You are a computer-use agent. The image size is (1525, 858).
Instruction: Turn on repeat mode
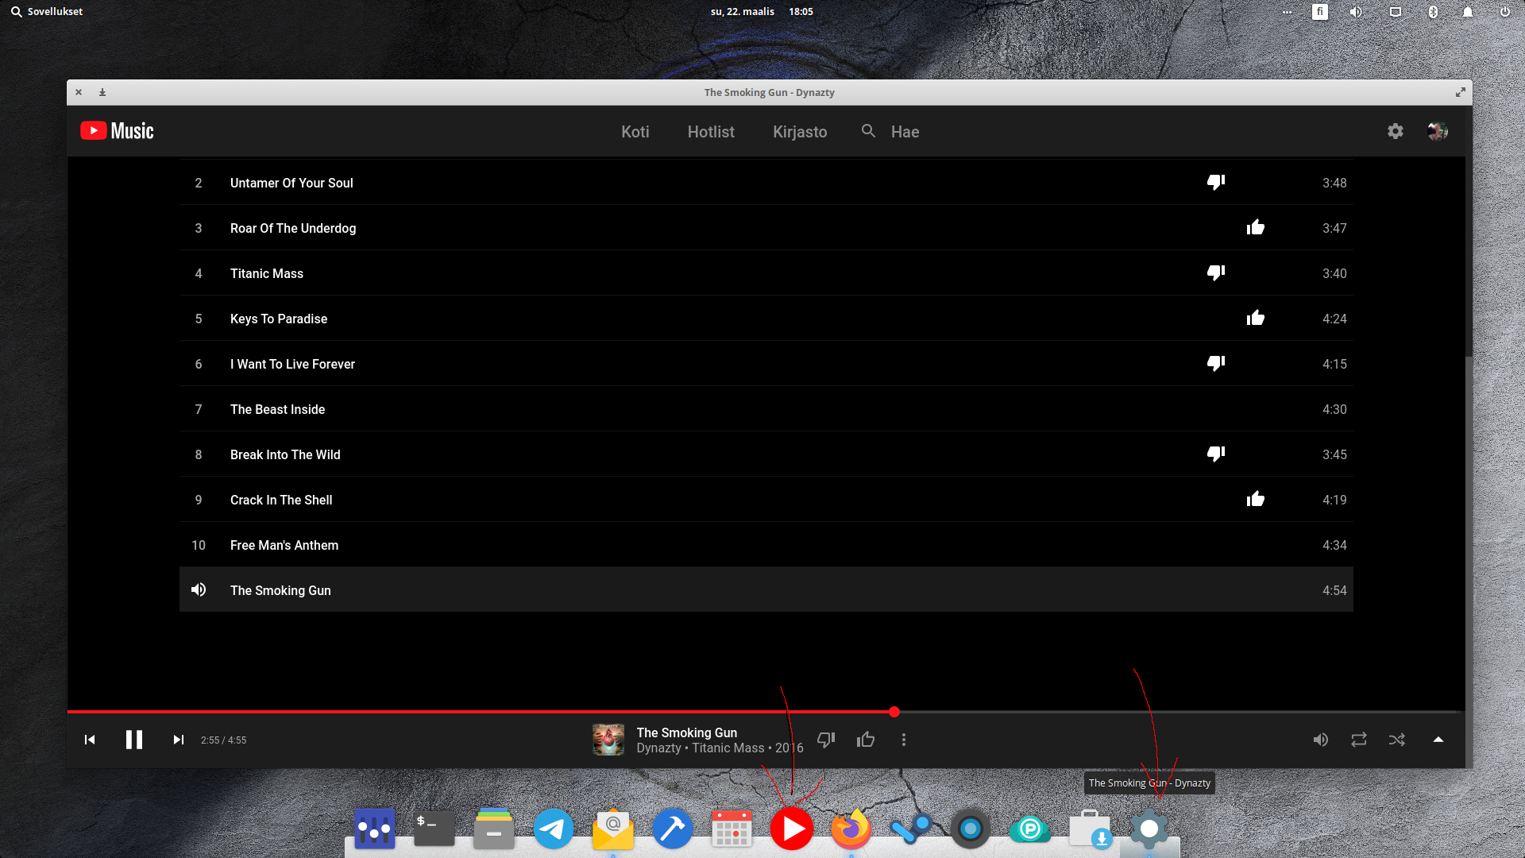point(1359,740)
